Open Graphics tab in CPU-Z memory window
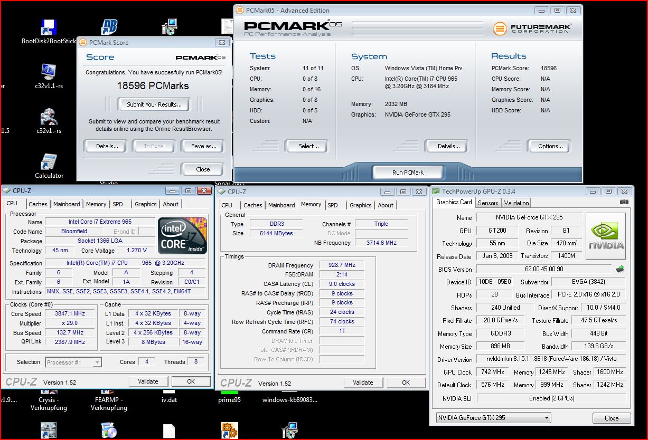This screenshot has height=440, width=648. pos(361,205)
